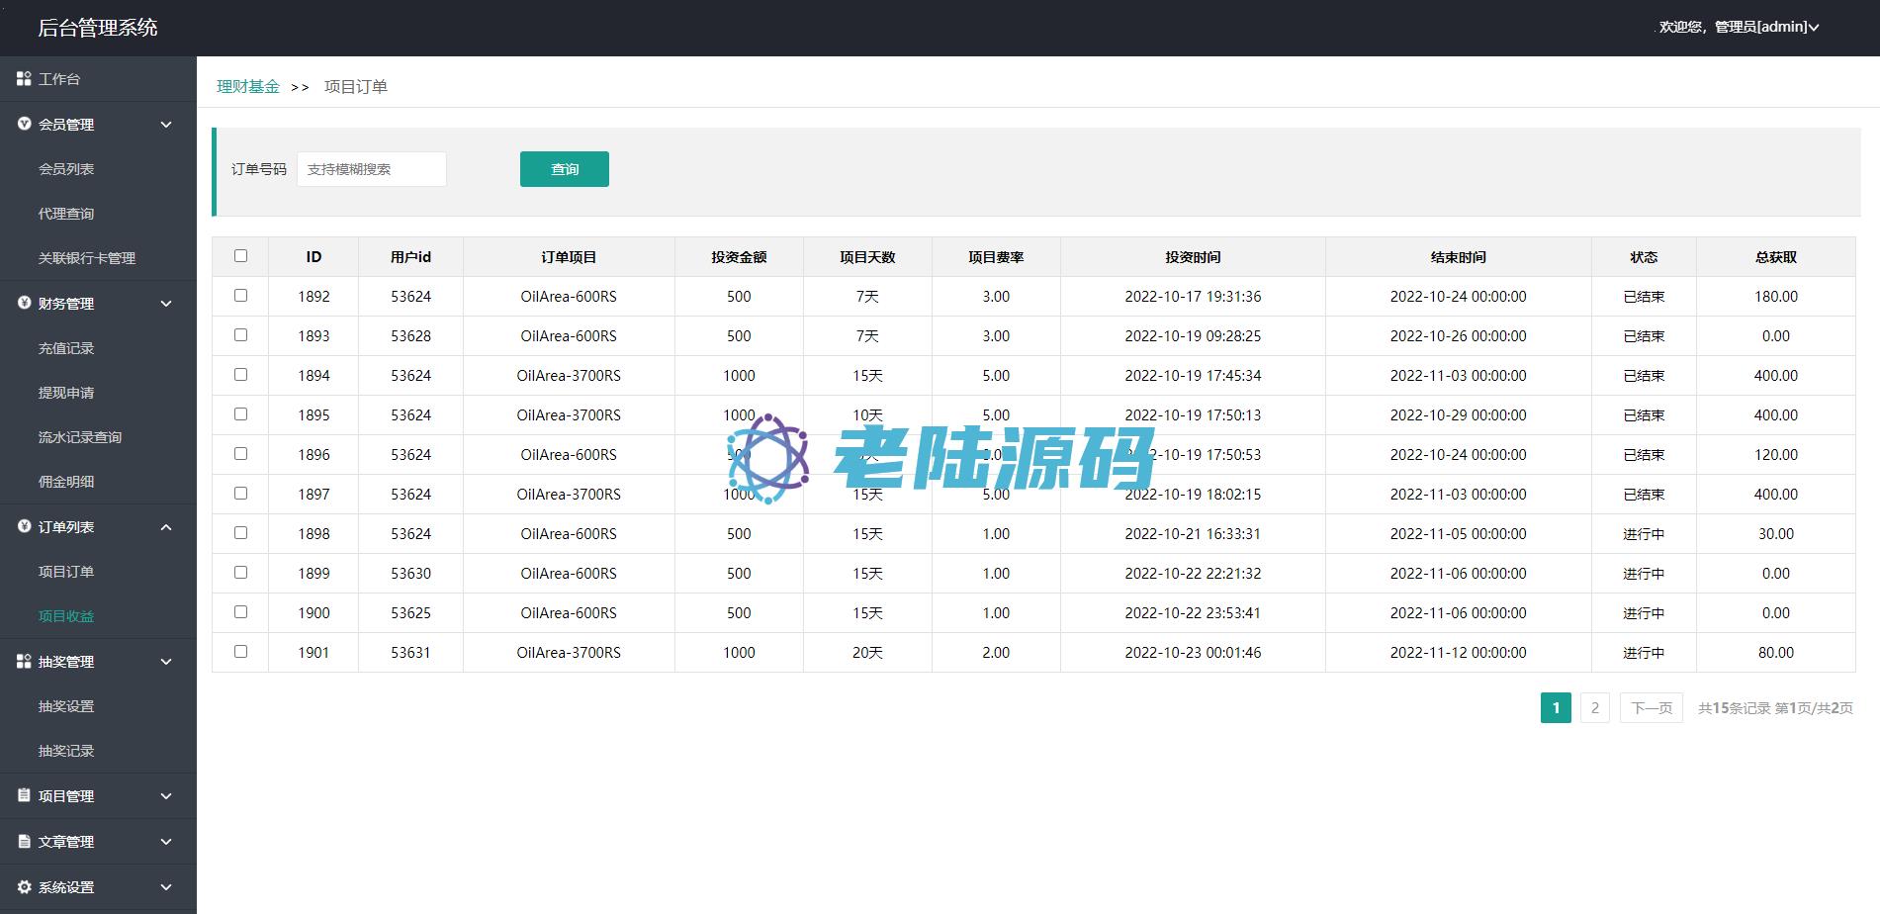Viewport: 1880px width, 914px height.
Task: Select the checkbox for order ID 1901
Action: (x=240, y=652)
